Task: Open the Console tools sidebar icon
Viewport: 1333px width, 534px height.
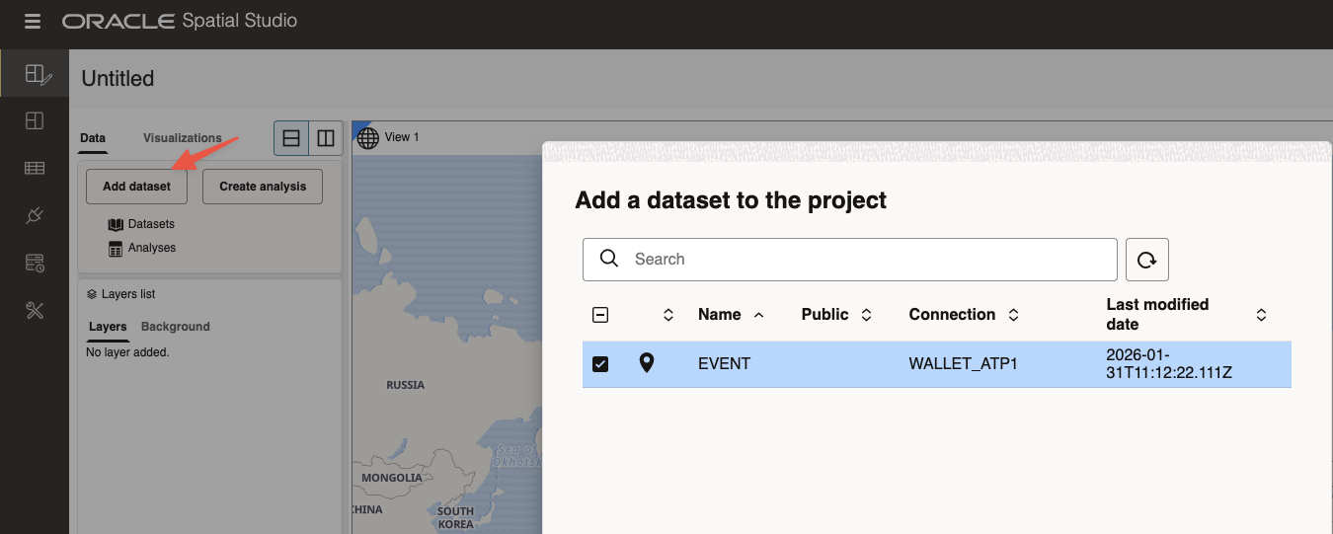Action: click(35, 311)
